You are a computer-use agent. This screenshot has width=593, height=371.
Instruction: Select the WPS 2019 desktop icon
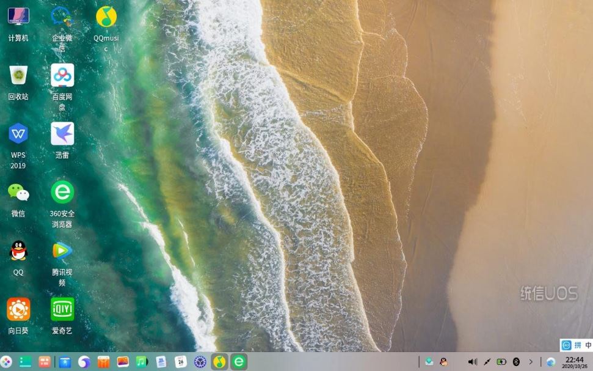coord(18,133)
